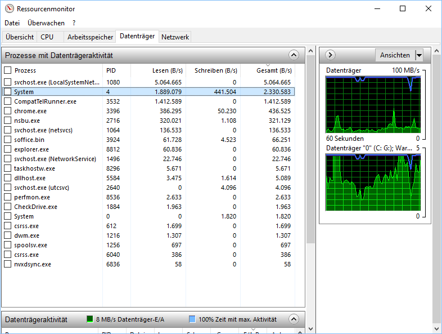
Task: Tick the select-all checkbox beside Prozess header
Action: pyautogui.click(x=8, y=70)
